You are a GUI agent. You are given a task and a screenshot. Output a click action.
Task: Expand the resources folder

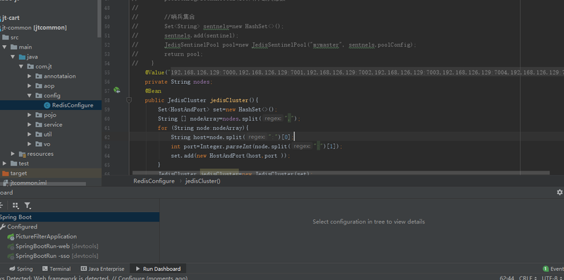click(x=13, y=154)
